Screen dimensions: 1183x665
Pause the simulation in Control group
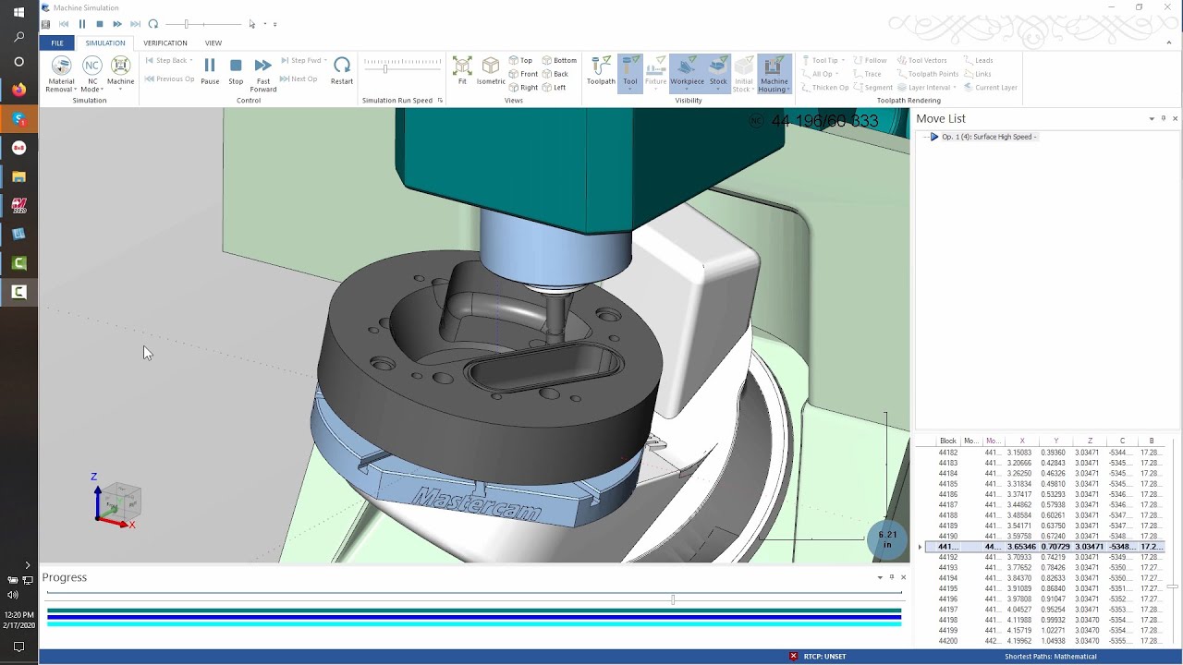(210, 71)
